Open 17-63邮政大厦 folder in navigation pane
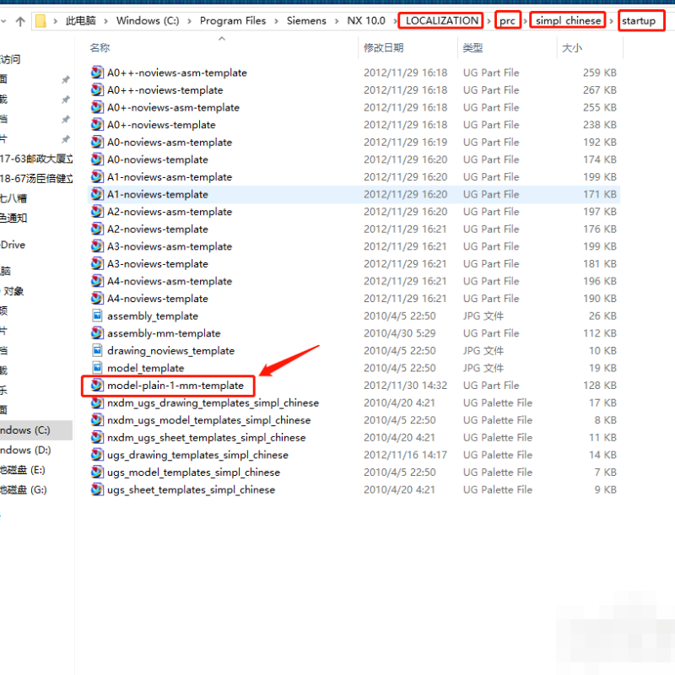The width and height of the screenshot is (675, 675). (36, 159)
